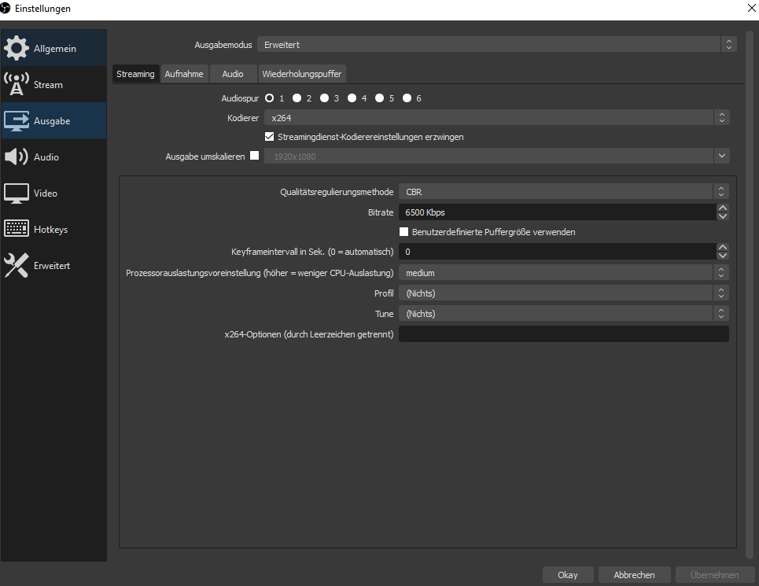Screen dimensions: 759x586
Task: Select the Video monitor icon
Action: point(17,193)
